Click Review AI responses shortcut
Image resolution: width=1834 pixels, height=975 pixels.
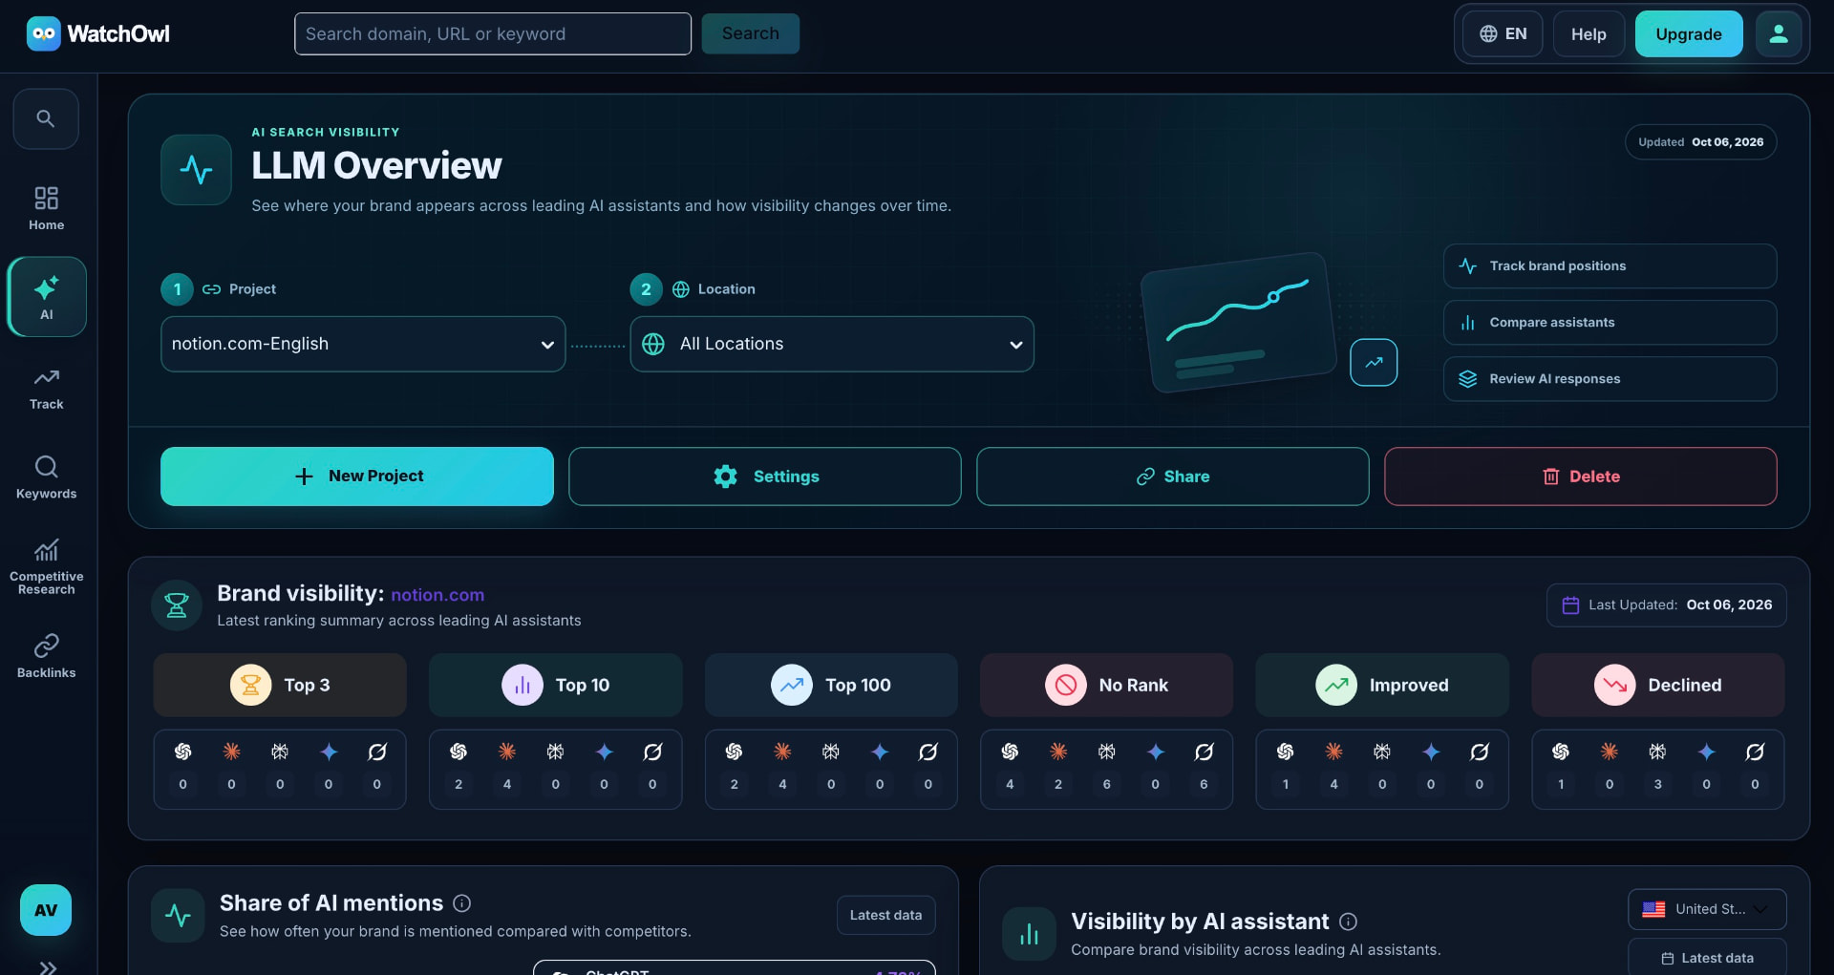[x=1610, y=379]
